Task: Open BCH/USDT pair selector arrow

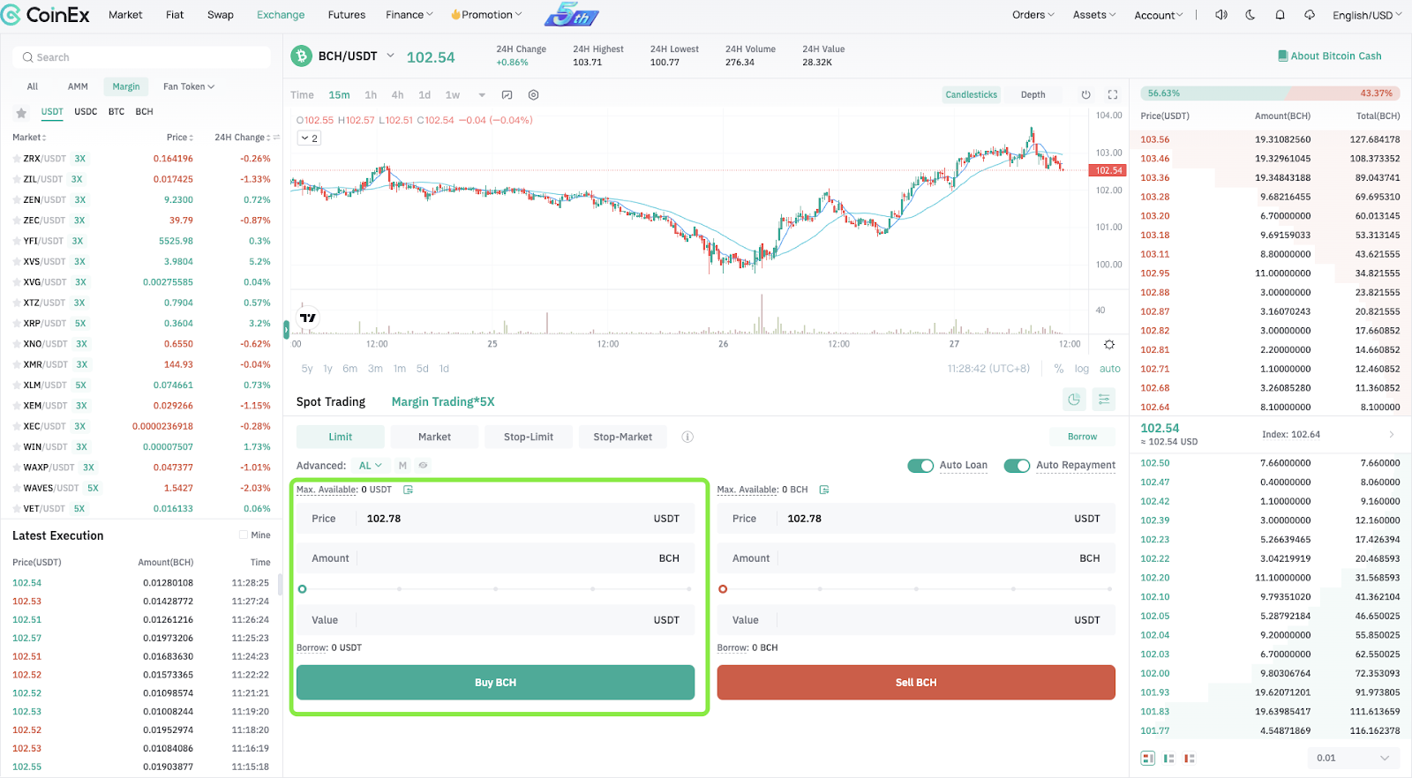Action: (x=390, y=56)
